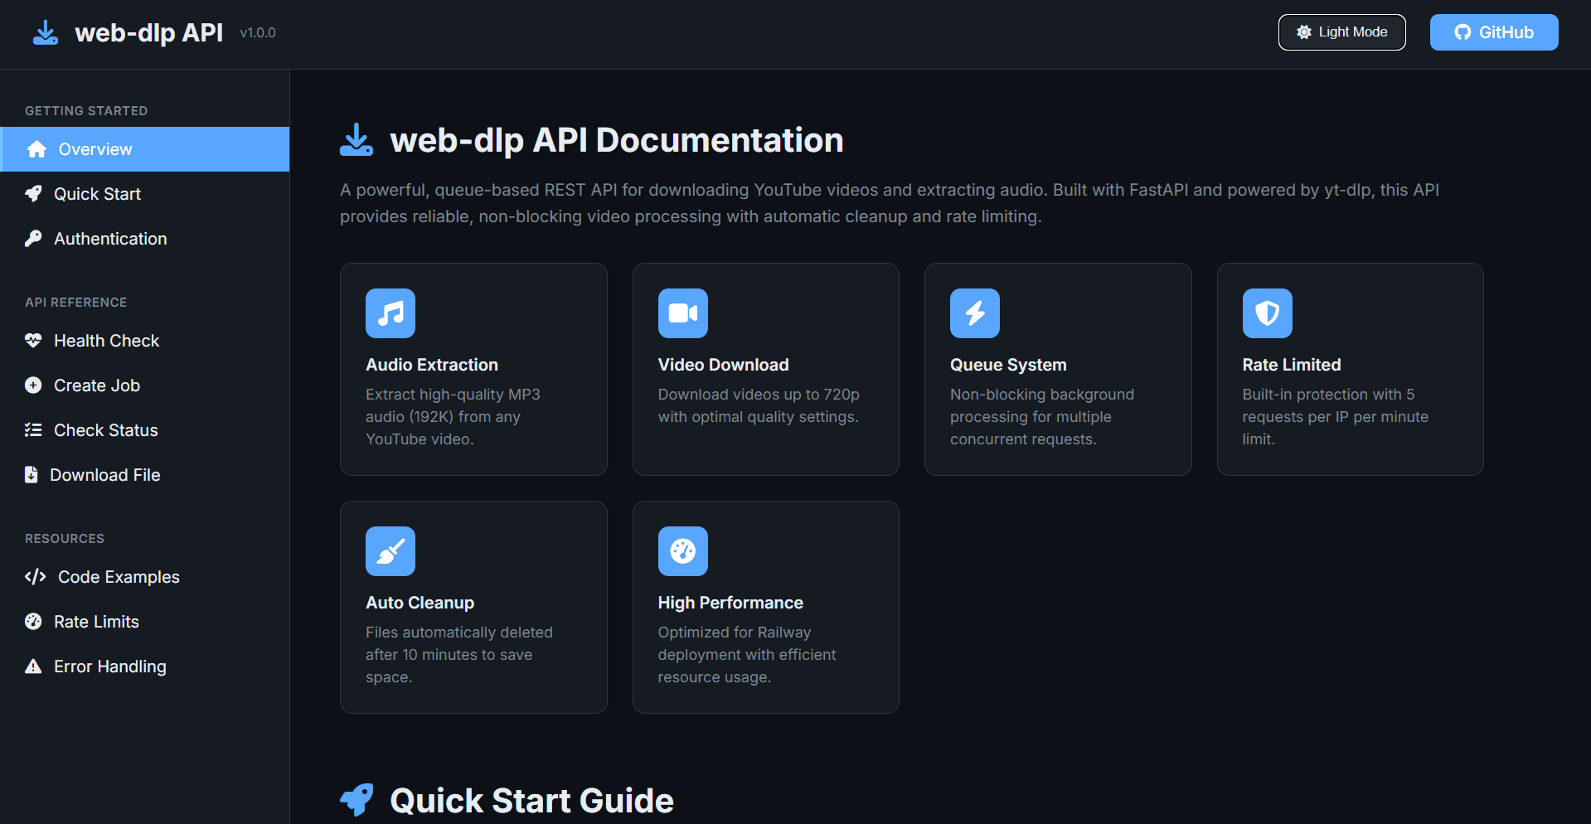
Task: Click the Error Handling warning icon
Action: tap(33, 666)
